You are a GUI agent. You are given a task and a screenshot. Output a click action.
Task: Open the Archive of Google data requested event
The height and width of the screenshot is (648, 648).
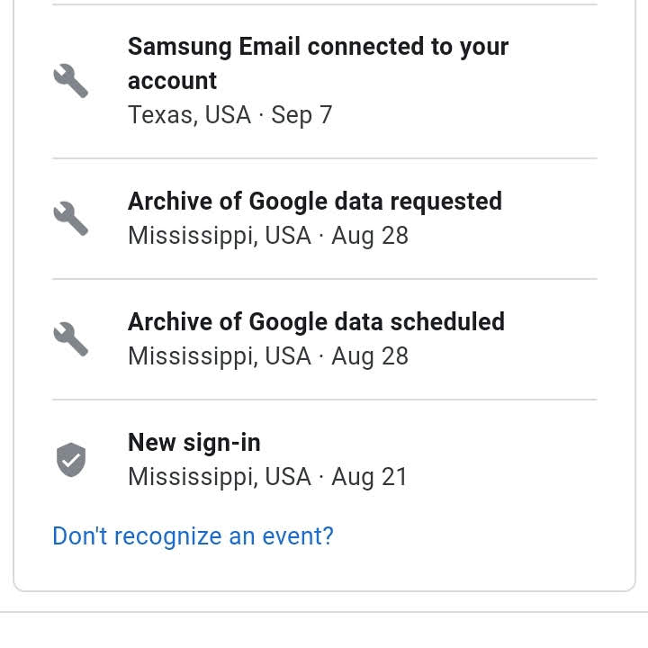[x=325, y=219]
